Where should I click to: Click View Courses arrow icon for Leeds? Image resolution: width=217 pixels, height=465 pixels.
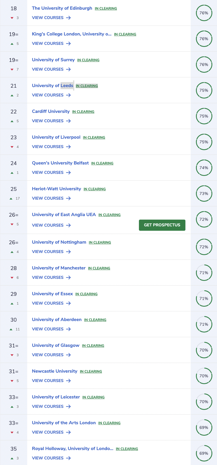[68, 95]
